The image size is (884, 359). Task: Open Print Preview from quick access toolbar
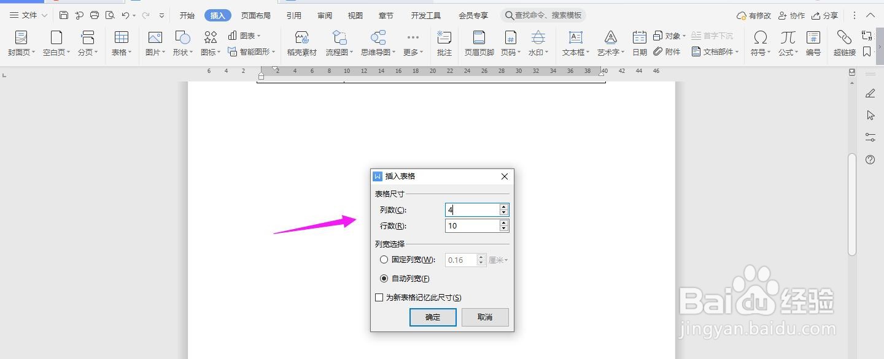click(x=110, y=15)
